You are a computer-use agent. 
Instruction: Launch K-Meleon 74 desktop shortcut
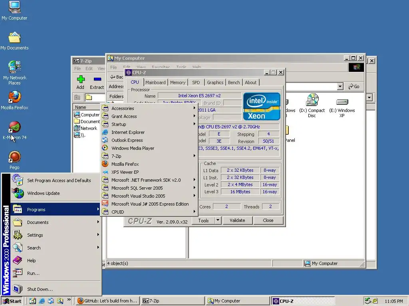14,130
